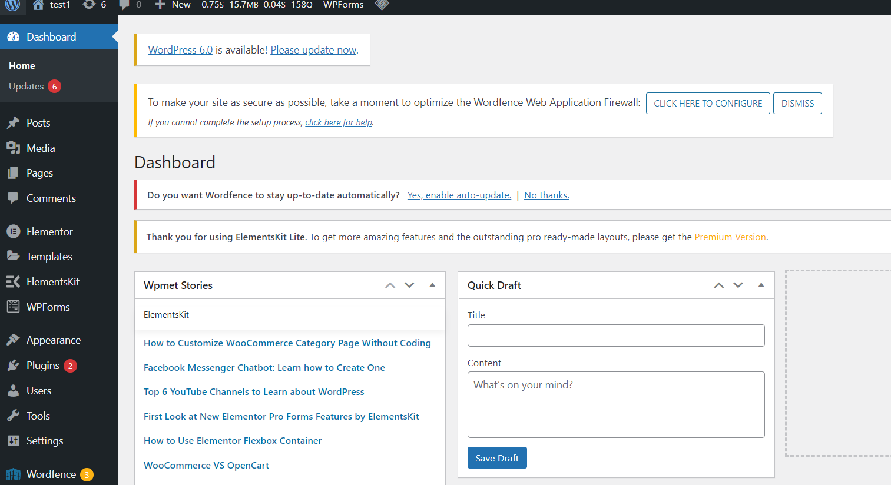Collapse the Wpmet Stories widget

point(432,285)
